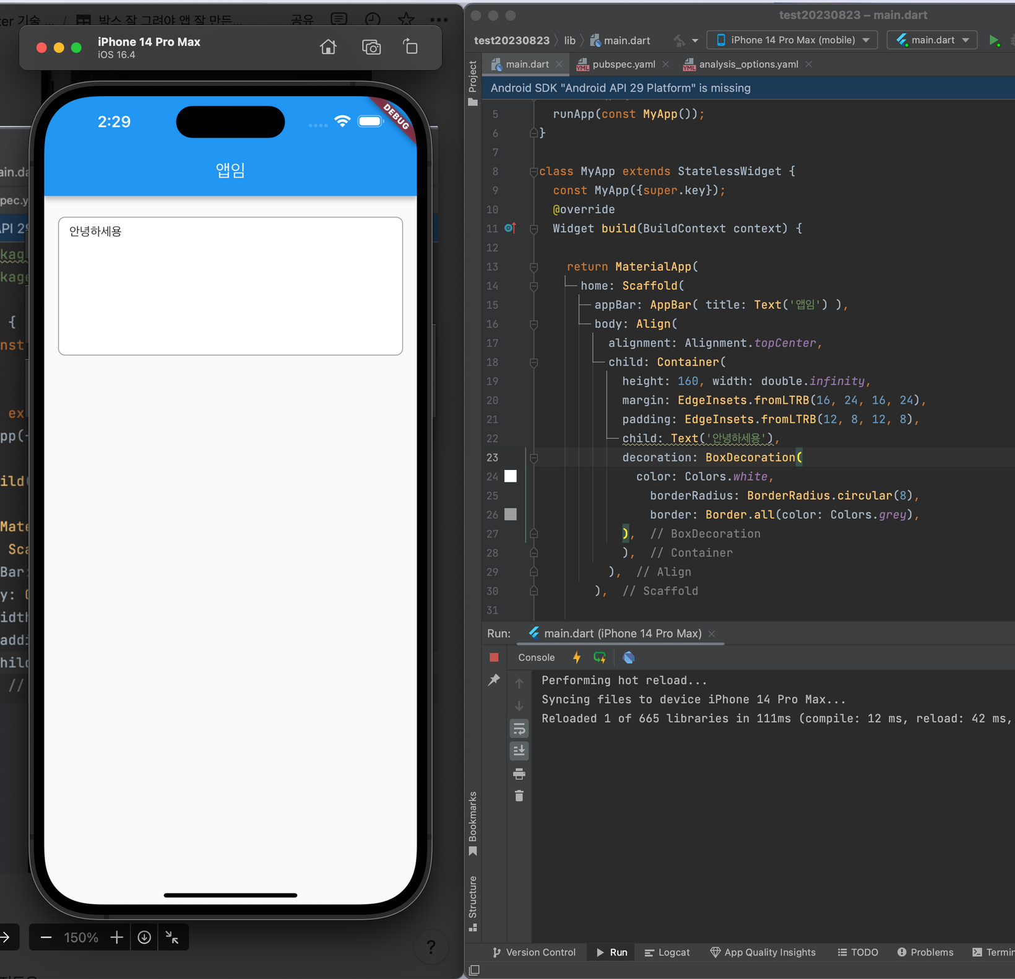1015x979 pixels.
Task: Click the star icon in background window
Action: coord(406,19)
